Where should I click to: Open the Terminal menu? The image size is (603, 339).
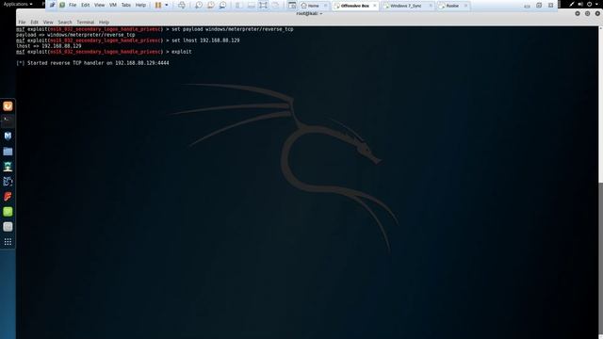pos(86,23)
